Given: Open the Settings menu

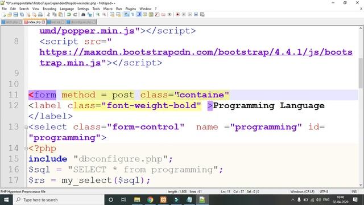Looking at the screenshot, I should pos(83,9).
